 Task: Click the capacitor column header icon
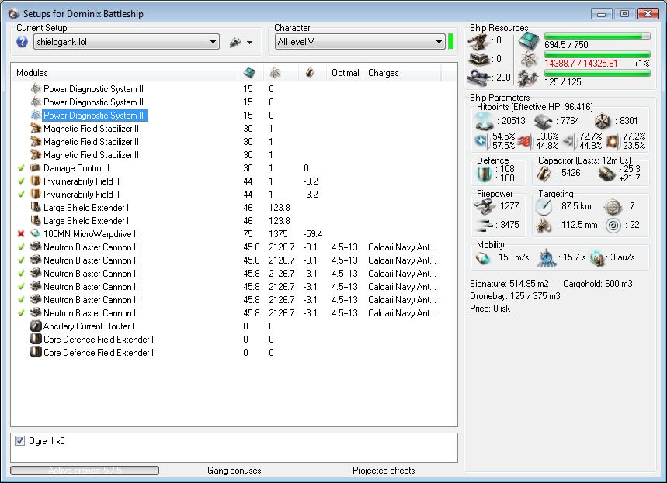310,73
